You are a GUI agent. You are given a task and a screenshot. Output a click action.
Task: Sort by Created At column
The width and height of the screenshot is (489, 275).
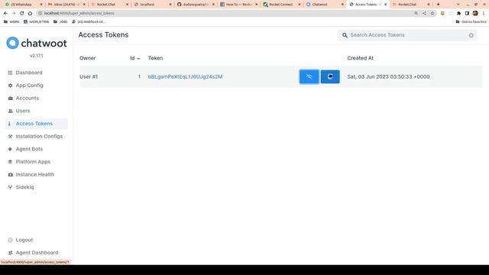click(360, 58)
